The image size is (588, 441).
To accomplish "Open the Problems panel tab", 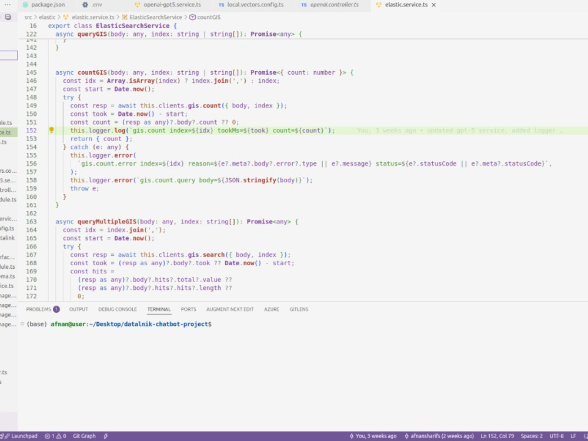I will tap(39, 309).
